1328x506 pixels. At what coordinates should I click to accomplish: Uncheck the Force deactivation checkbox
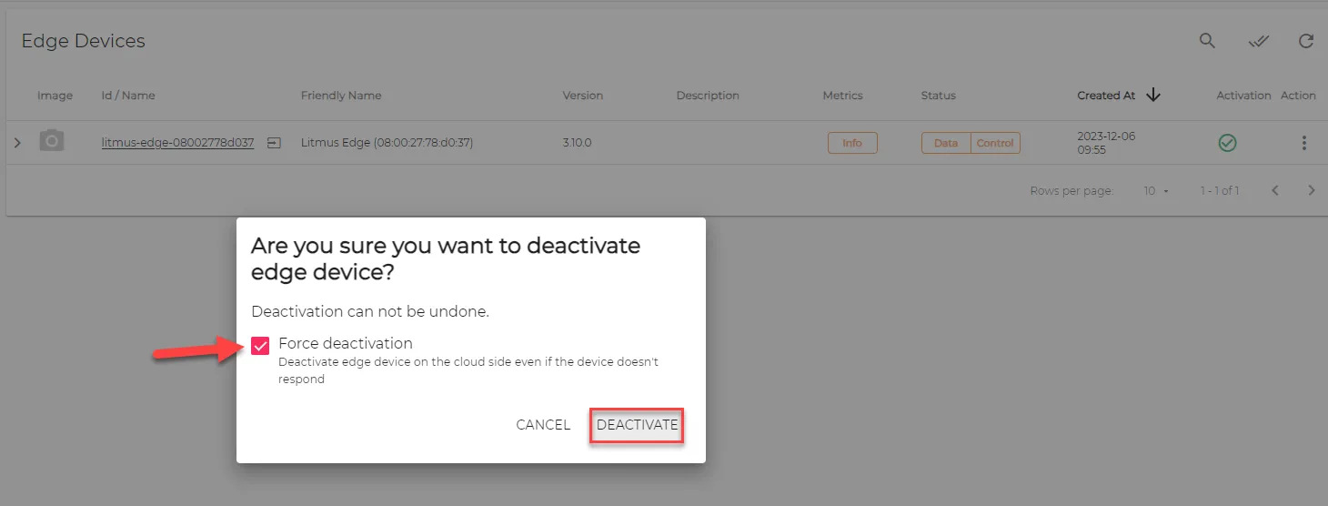(x=260, y=346)
